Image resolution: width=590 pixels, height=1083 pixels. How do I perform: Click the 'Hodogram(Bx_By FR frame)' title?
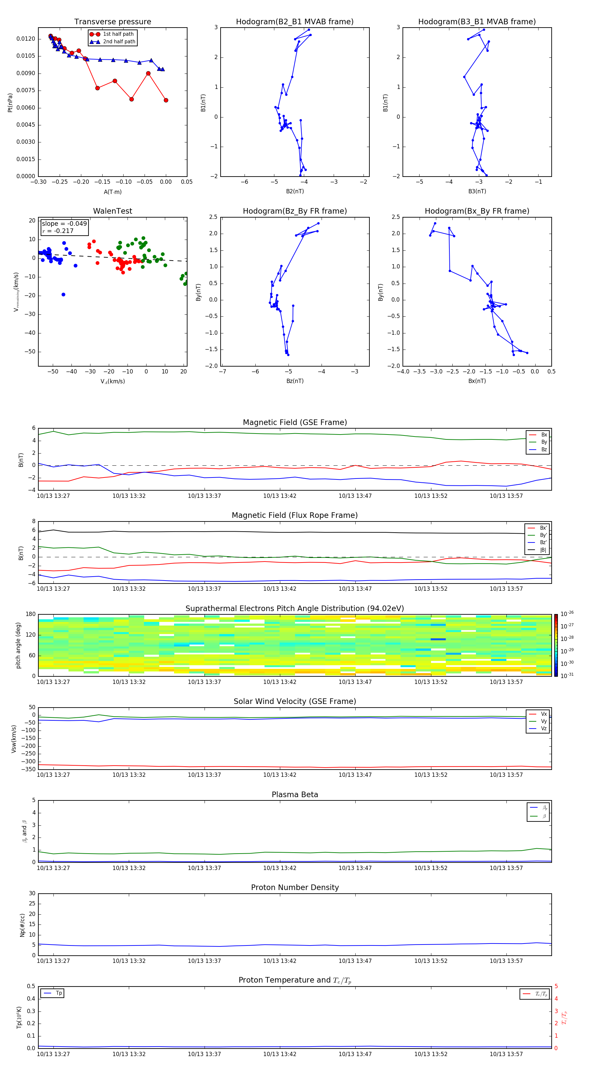(x=477, y=211)
